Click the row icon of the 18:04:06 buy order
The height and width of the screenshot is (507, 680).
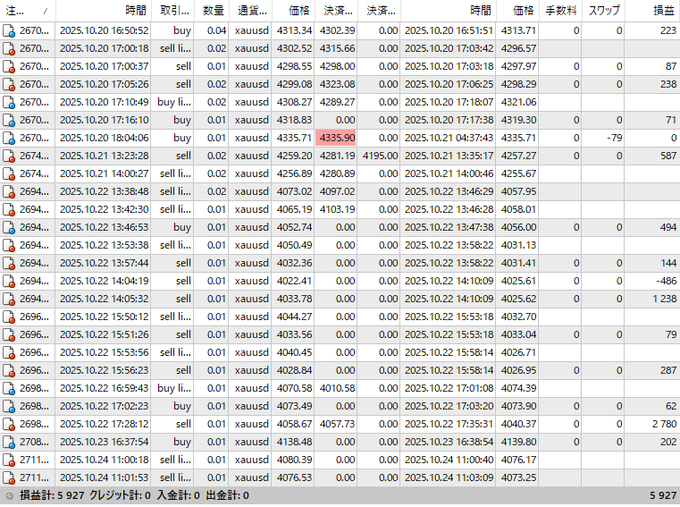coord(9,138)
